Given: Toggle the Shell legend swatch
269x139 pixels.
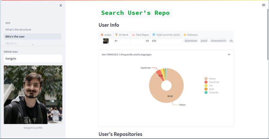Looking at the screenshot, I should (206, 89).
